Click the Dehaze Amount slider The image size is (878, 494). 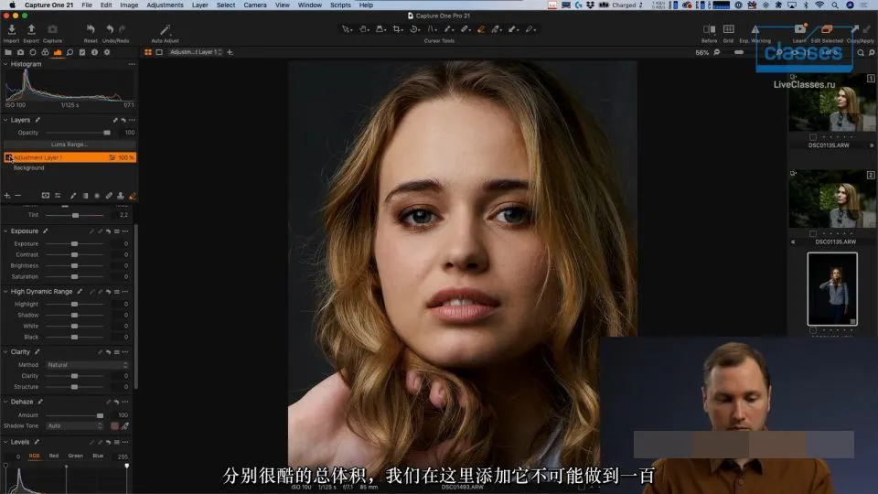[x=74, y=415]
